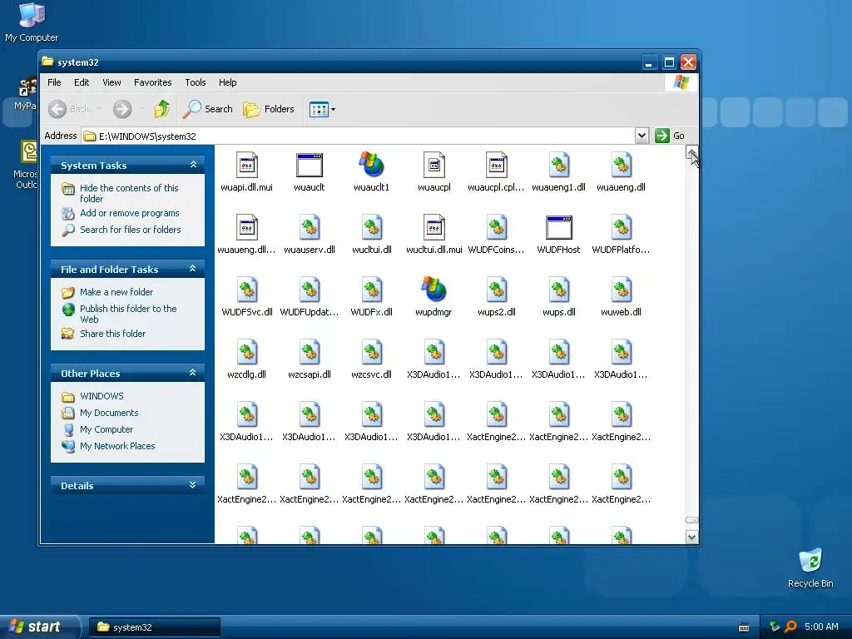The height and width of the screenshot is (639, 852).
Task: Open the Tools menu
Action: (195, 82)
